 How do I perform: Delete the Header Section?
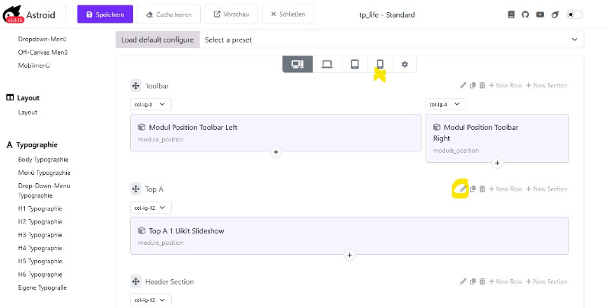(x=482, y=281)
